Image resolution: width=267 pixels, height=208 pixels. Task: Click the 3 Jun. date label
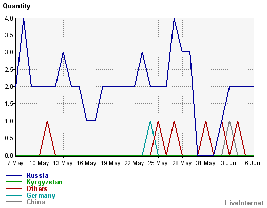pyautogui.click(x=229, y=163)
